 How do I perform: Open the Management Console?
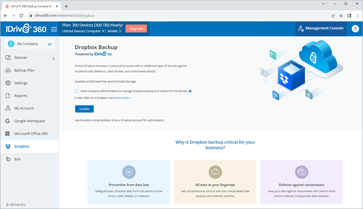(x=321, y=29)
